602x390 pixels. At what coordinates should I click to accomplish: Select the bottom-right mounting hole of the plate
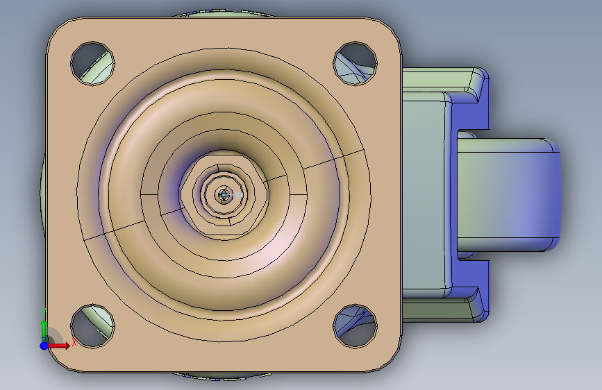click(x=355, y=326)
